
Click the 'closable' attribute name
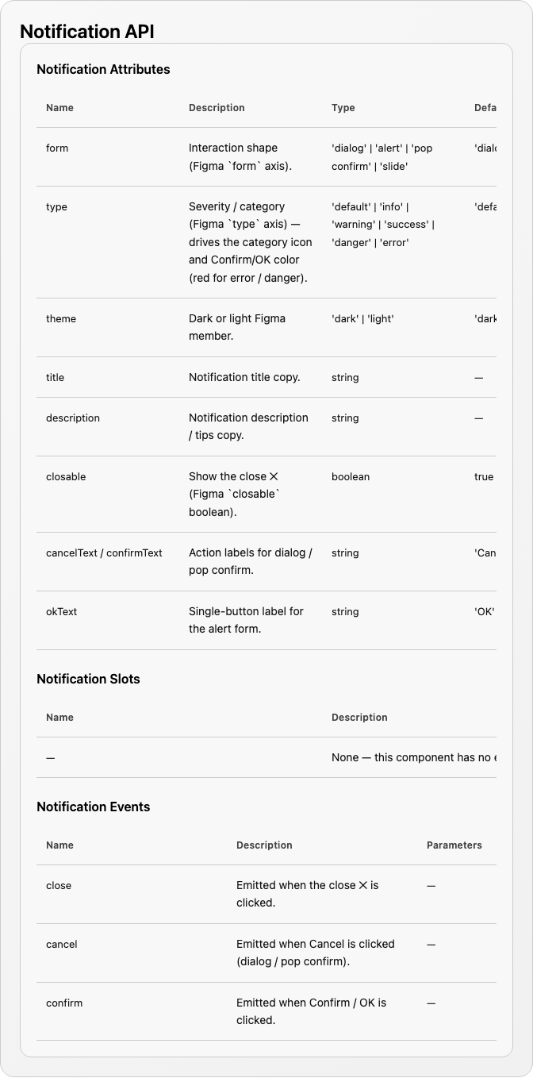(66, 476)
